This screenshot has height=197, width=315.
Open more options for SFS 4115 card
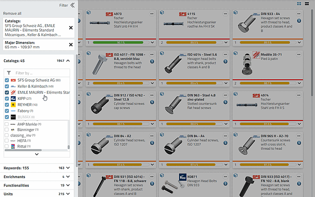coord(225,14)
